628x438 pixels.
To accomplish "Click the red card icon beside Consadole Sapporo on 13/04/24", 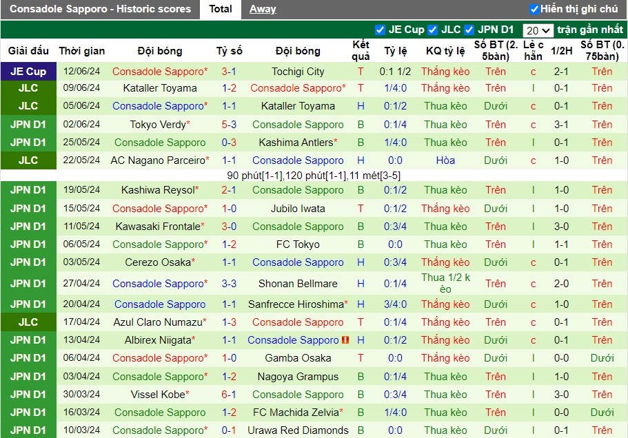I will click(x=345, y=340).
